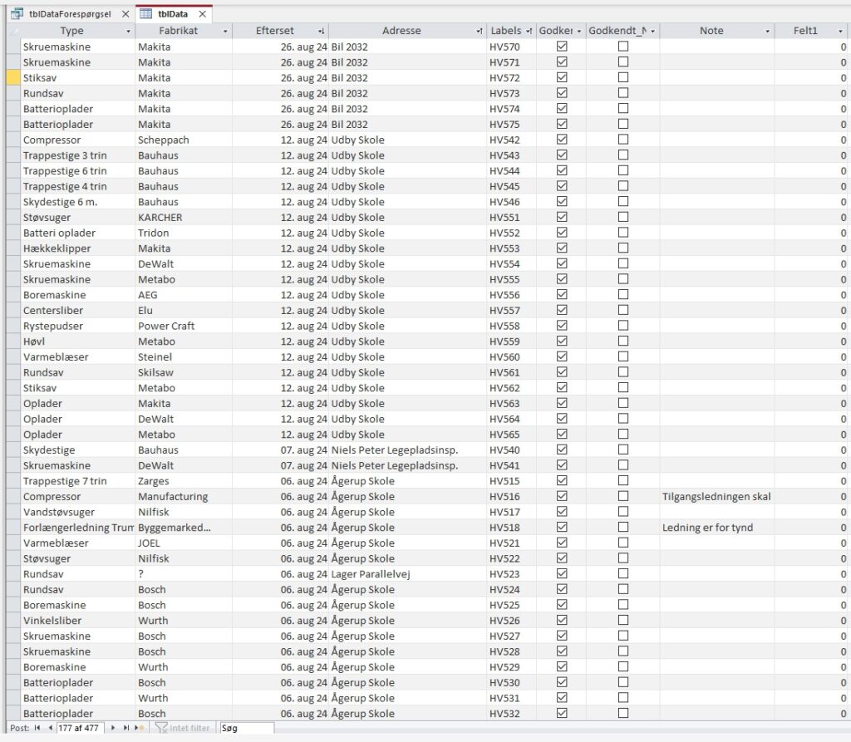851x742 pixels.
Task: Switch to tblDataForespørgsel tab
Action: tap(70, 14)
